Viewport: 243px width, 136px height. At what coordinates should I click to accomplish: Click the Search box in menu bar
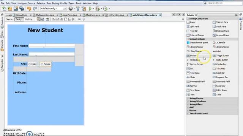click(x=223, y=3)
